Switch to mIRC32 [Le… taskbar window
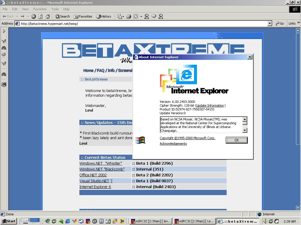Viewport: 301px width, 225px height. tap(194, 221)
